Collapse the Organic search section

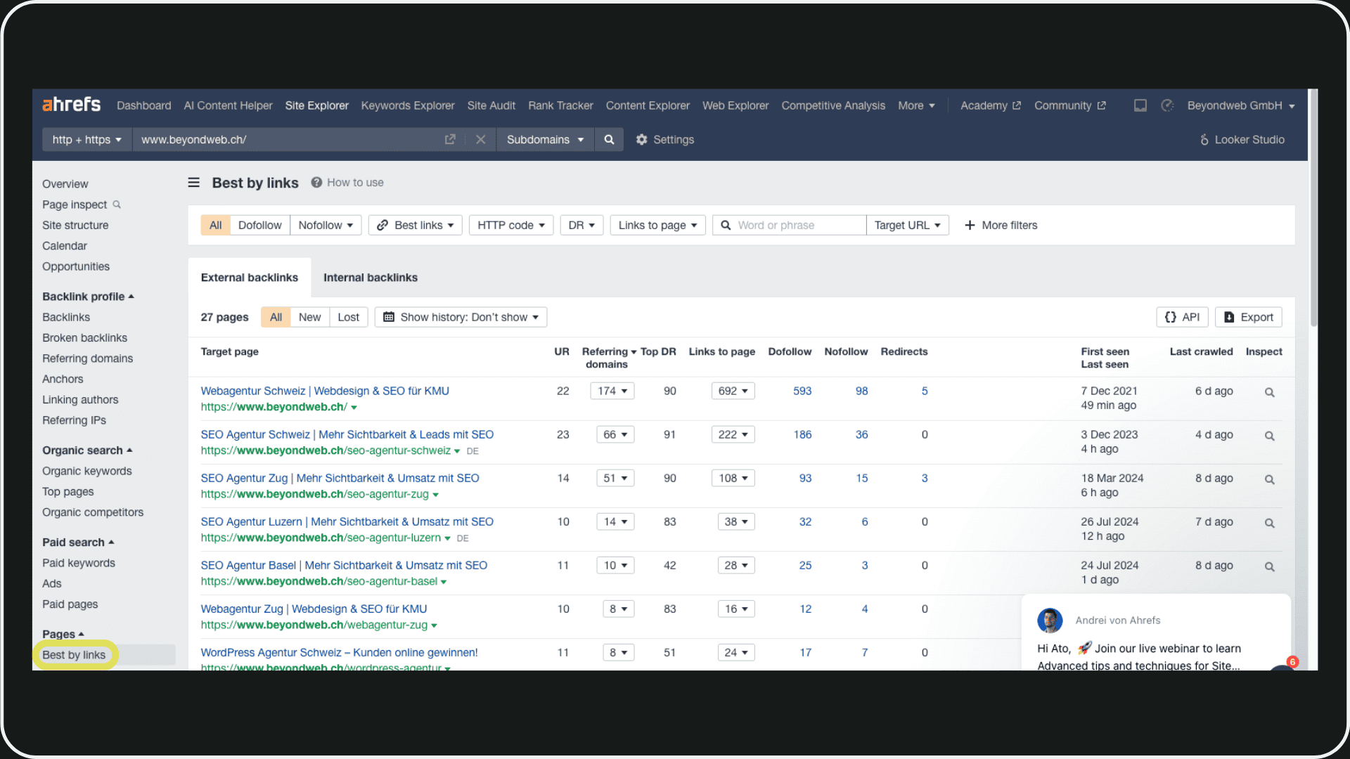coord(87,450)
